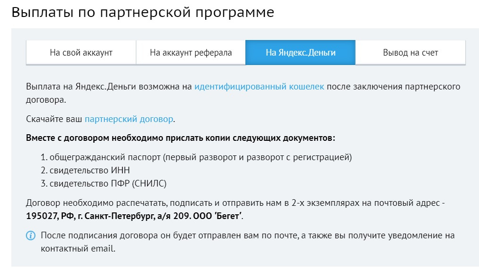Select the active 'На Яндекс.Деньги' tab

pyautogui.click(x=300, y=53)
